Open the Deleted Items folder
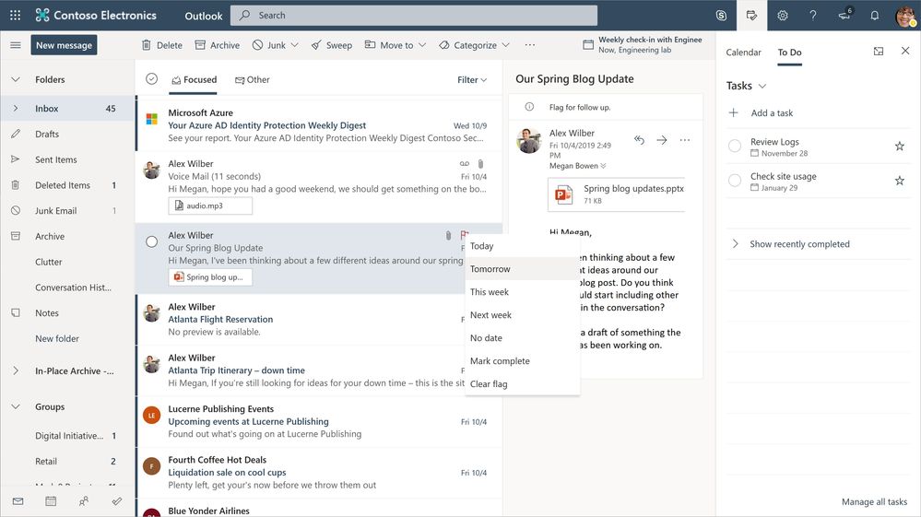The width and height of the screenshot is (921, 517). (x=63, y=185)
